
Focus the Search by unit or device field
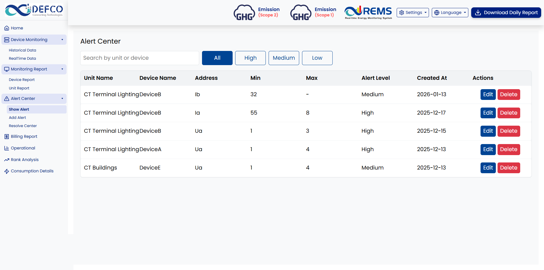pyautogui.click(x=140, y=58)
